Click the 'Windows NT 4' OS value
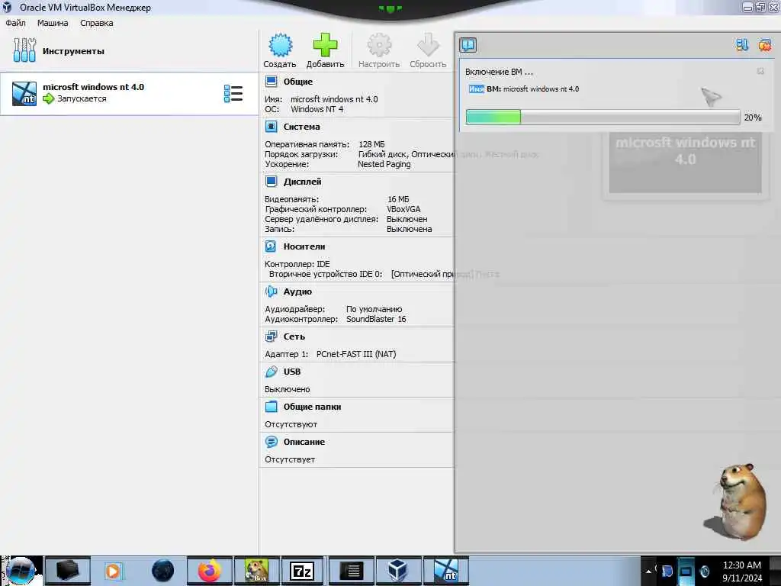 (x=317, y=109)
